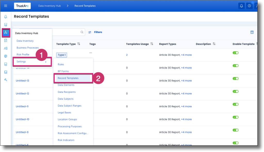
Task: Expand the Settings submenu chevron
Action: [x=46, y=62]
